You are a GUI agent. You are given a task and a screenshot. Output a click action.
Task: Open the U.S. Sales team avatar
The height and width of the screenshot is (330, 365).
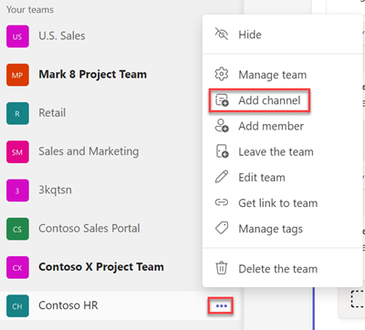click(17, 36)
